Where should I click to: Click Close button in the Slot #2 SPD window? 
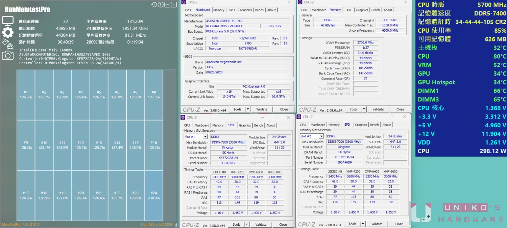[399, 224]
